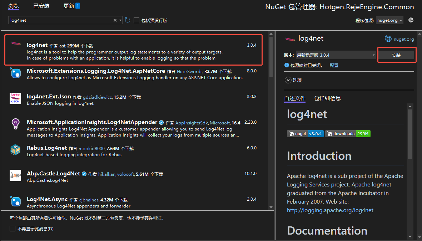
Task: Switch to the 浏览 tab
Action: click(x=14, y=6)
